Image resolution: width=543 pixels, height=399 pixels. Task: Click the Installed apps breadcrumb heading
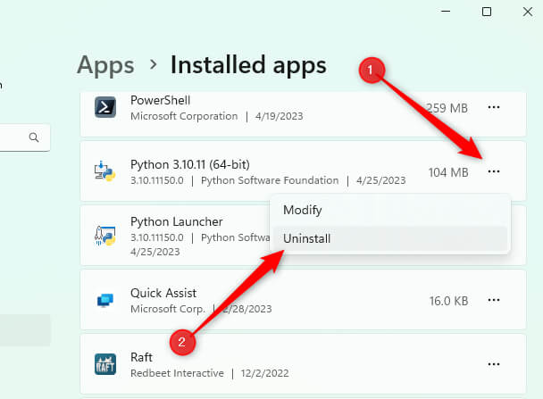click(248, 65)
